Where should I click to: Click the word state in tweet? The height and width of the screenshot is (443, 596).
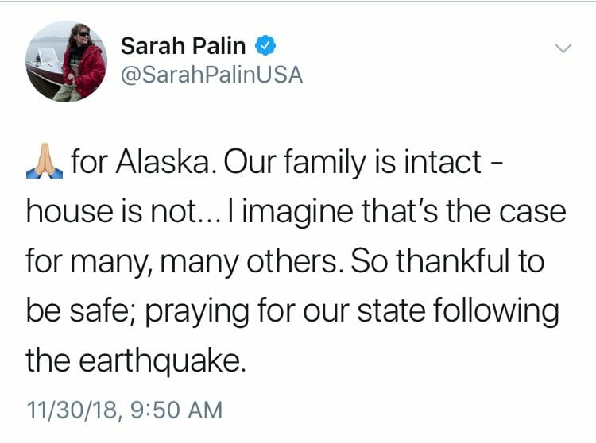(391, 311)
